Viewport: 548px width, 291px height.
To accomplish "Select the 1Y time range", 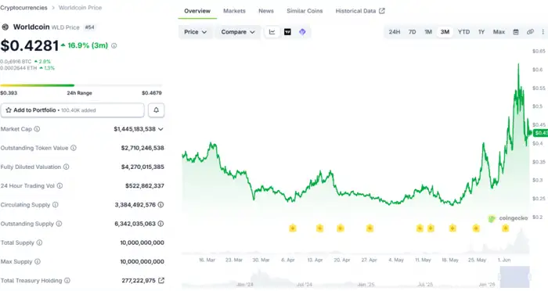I will point(481,32).
